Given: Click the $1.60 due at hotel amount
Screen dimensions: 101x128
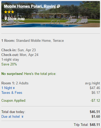Looking at the screenshot, I should [x=96, y=116].
